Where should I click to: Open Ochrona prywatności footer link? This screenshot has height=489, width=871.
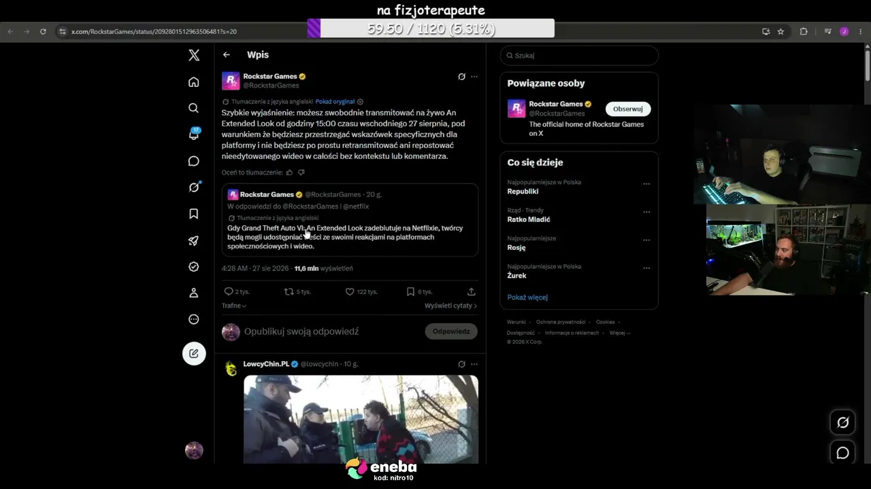(x=561, y=322)
